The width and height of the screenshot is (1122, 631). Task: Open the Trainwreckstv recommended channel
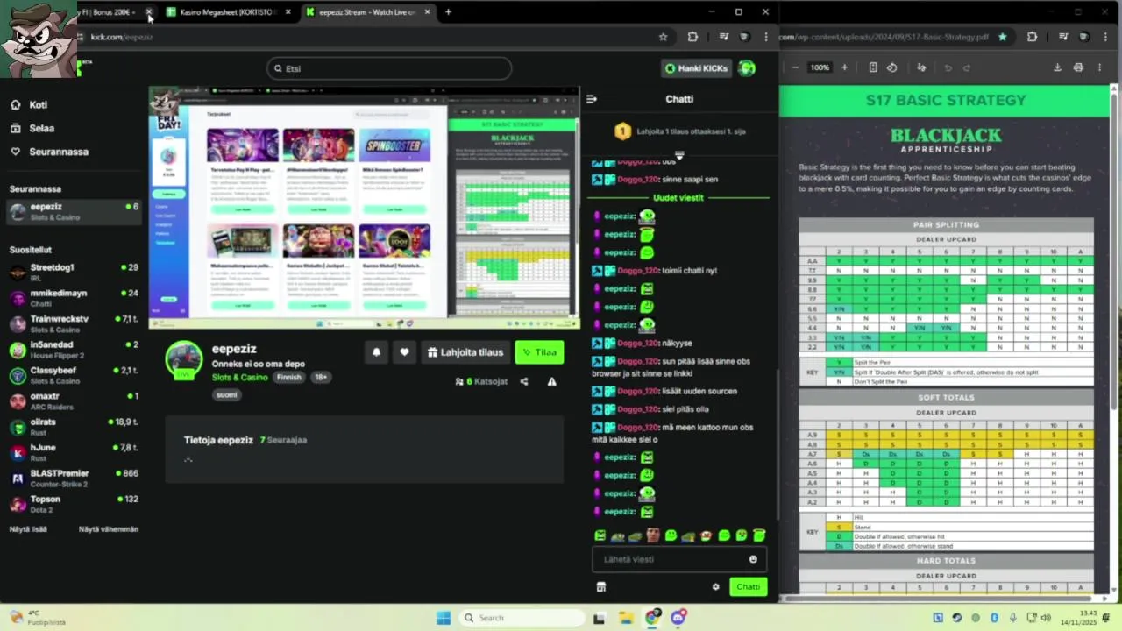[x=74, y=323]
